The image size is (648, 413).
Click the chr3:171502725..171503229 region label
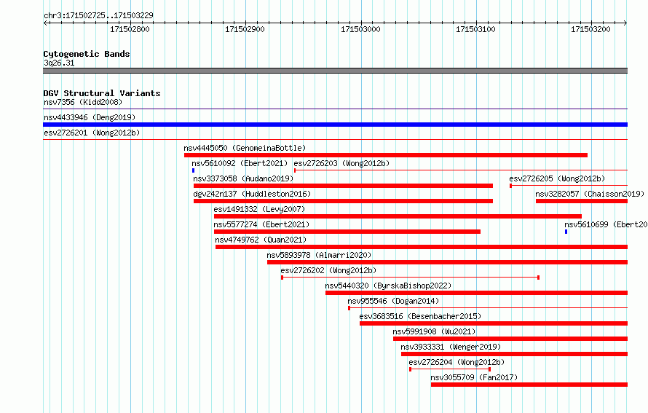tap(98, 15)
